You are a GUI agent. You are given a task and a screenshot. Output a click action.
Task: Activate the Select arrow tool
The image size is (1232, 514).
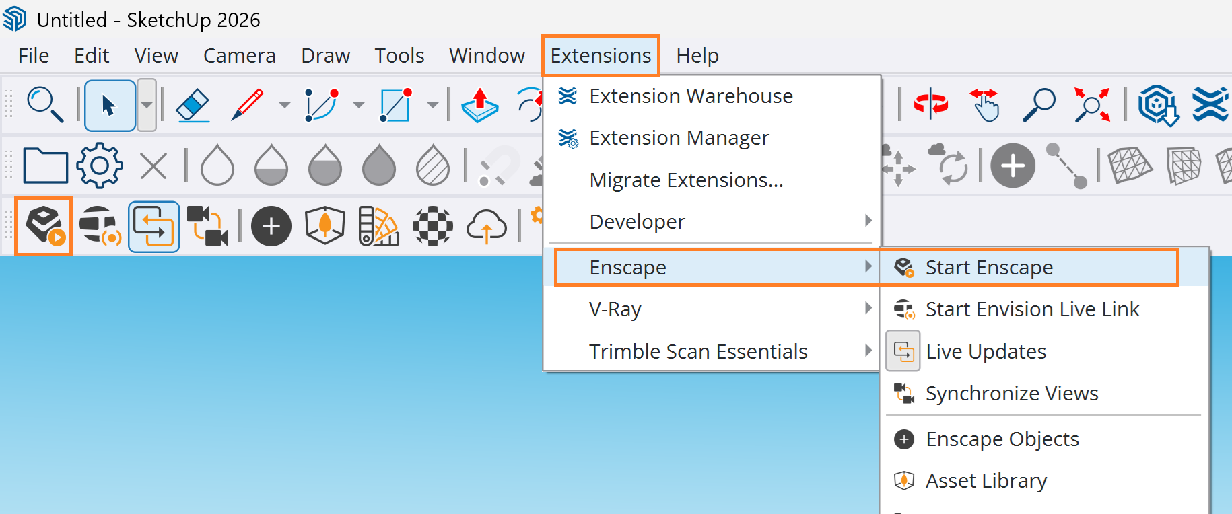pos(110,105)
